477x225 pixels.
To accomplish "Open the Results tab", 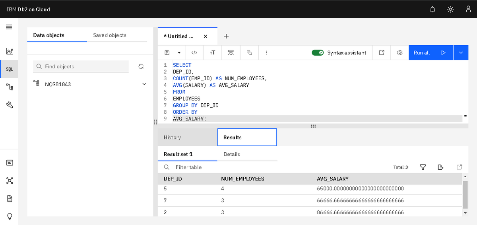I will tap(247, 138).
